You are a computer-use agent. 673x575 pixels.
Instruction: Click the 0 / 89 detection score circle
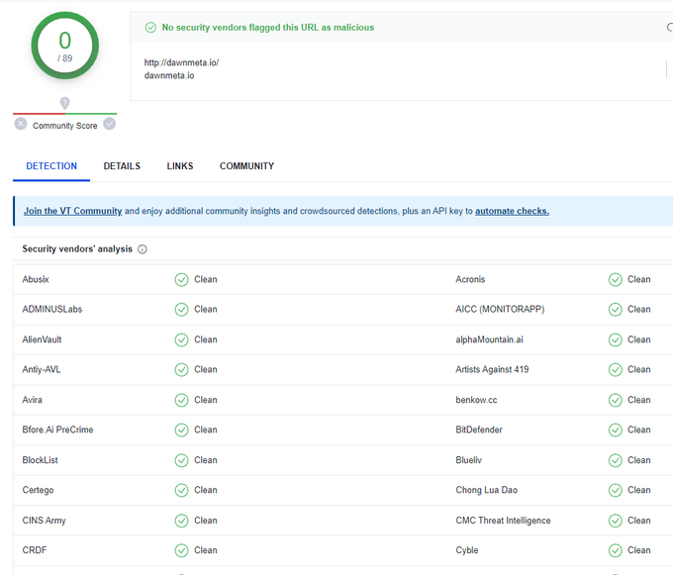(x=64, y=46)
